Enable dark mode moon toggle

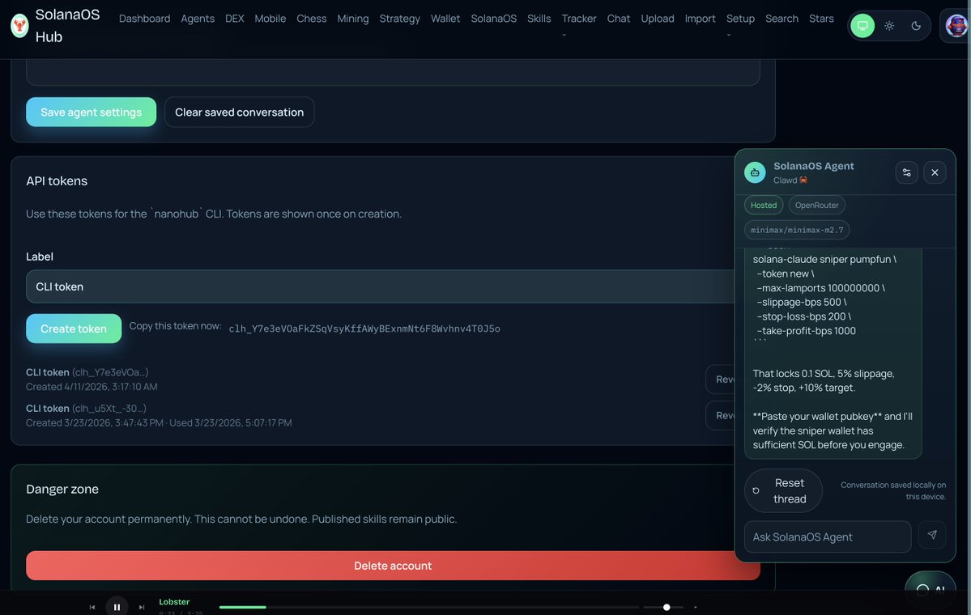pos(916,26)
